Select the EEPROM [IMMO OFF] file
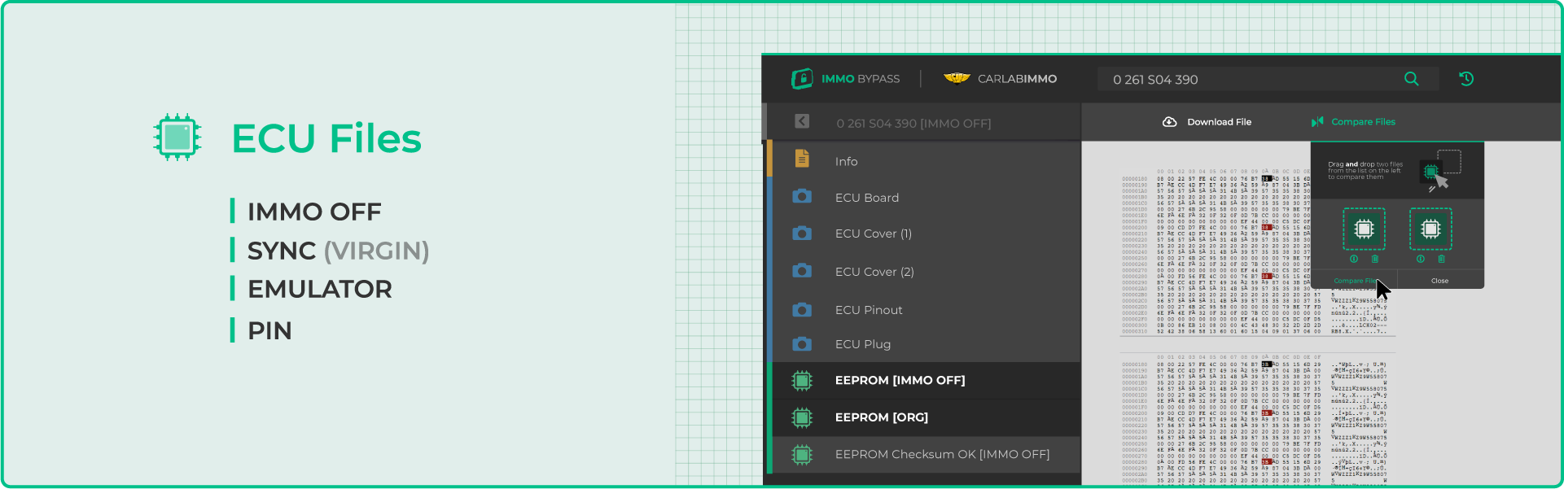This screenshot has width=1564, height=489. pyautogui.click(x=900, y=380)
